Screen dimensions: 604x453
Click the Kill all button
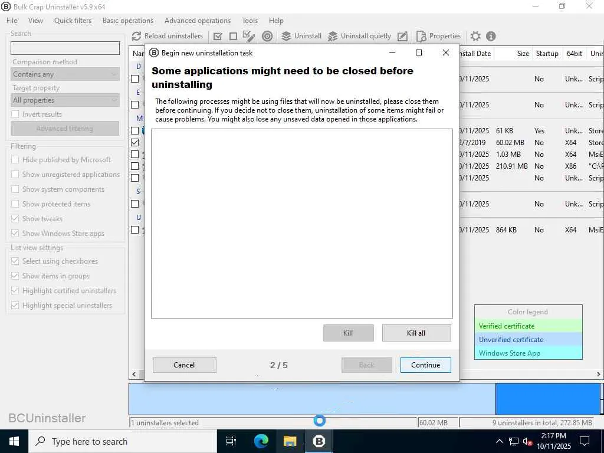[x=416, y=333]
